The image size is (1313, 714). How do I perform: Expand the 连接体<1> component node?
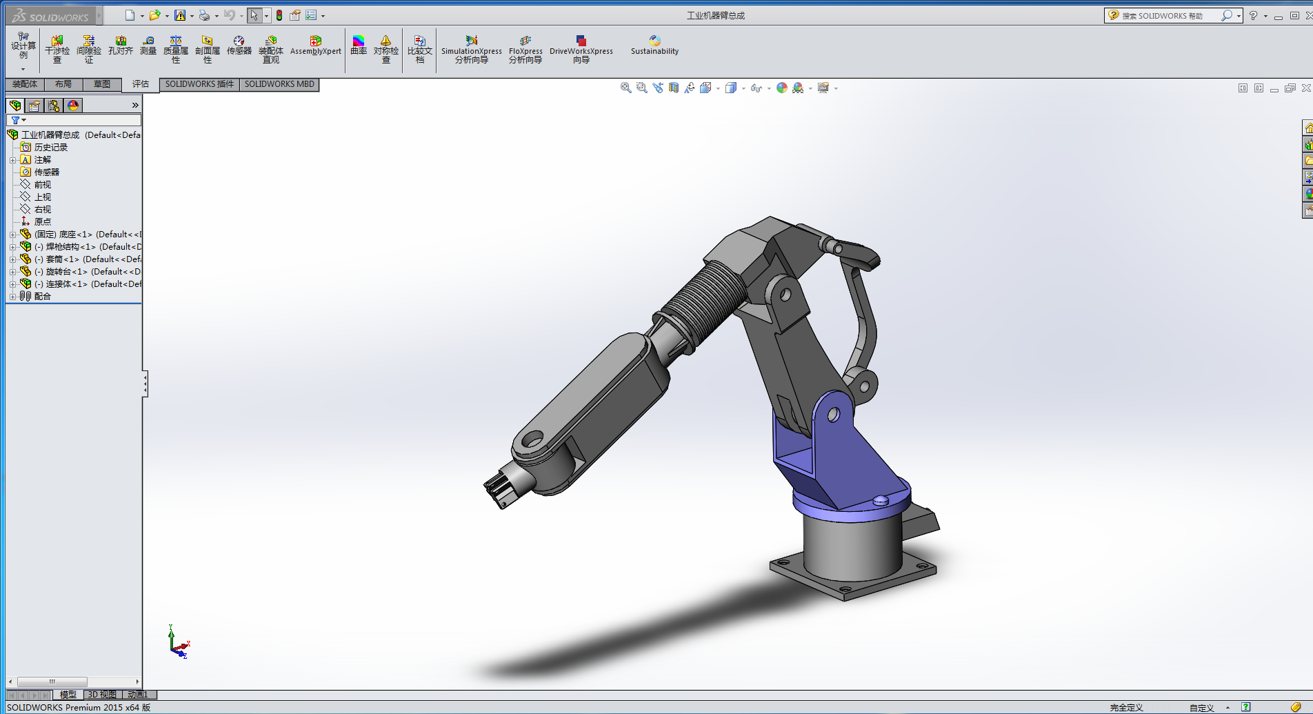point(12,284)
